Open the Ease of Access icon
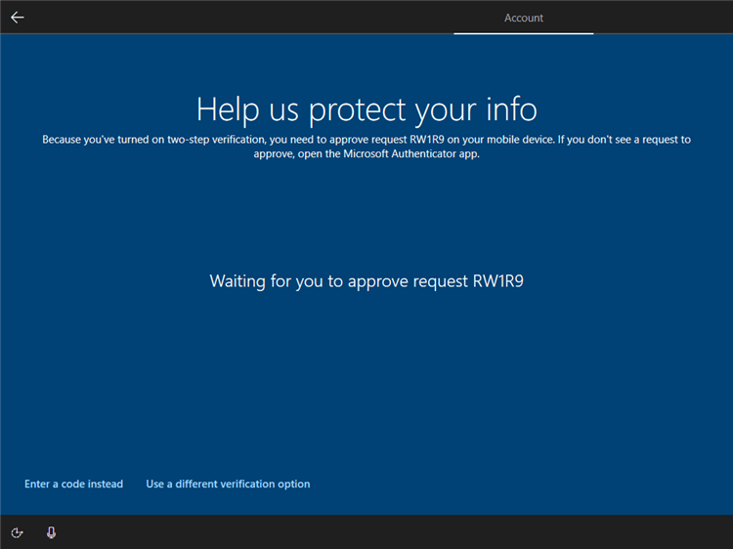The image size is (733, 549). tap(17, 532)
